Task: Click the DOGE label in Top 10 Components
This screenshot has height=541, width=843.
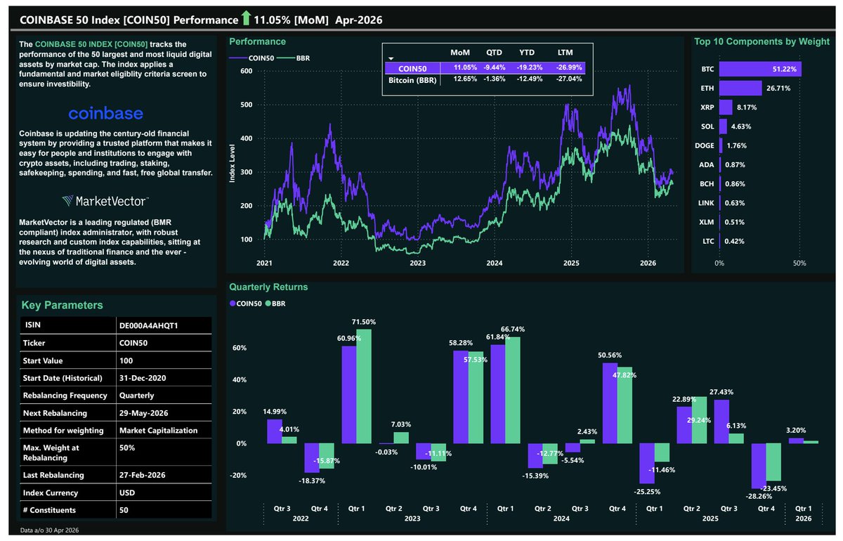Action: (x=704, y=145)
